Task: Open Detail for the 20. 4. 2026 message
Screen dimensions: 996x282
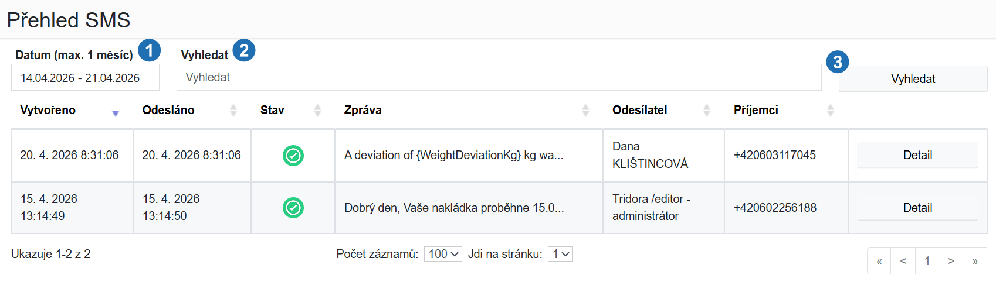Action: click(917, 155)
